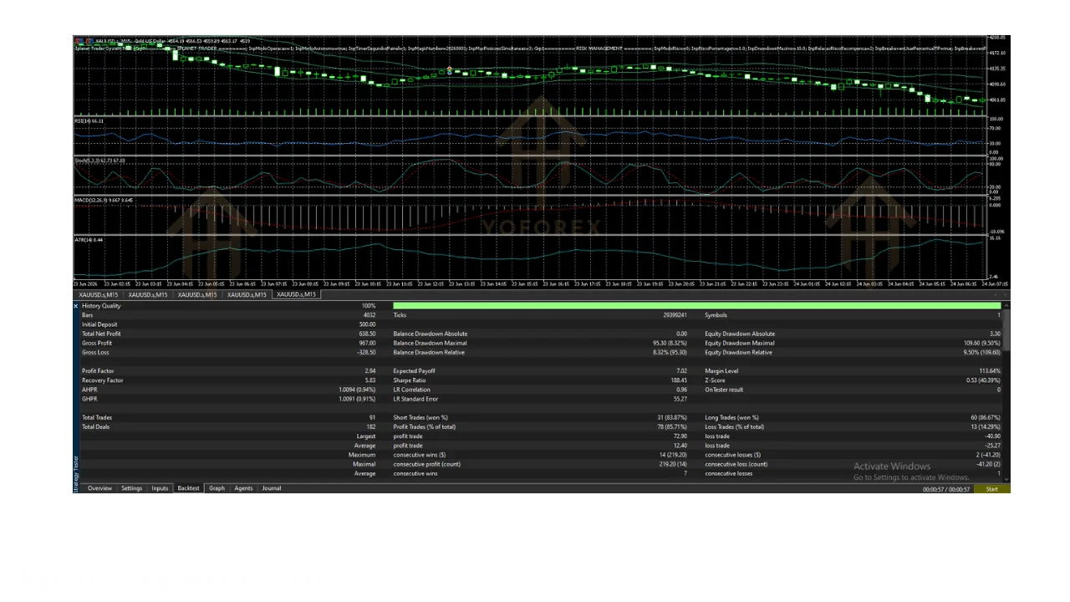Select consecutive loss value -41.20 (2)
Image resolution: width=1070 pixels, height=602 pixels.
(x=988, y=464)
